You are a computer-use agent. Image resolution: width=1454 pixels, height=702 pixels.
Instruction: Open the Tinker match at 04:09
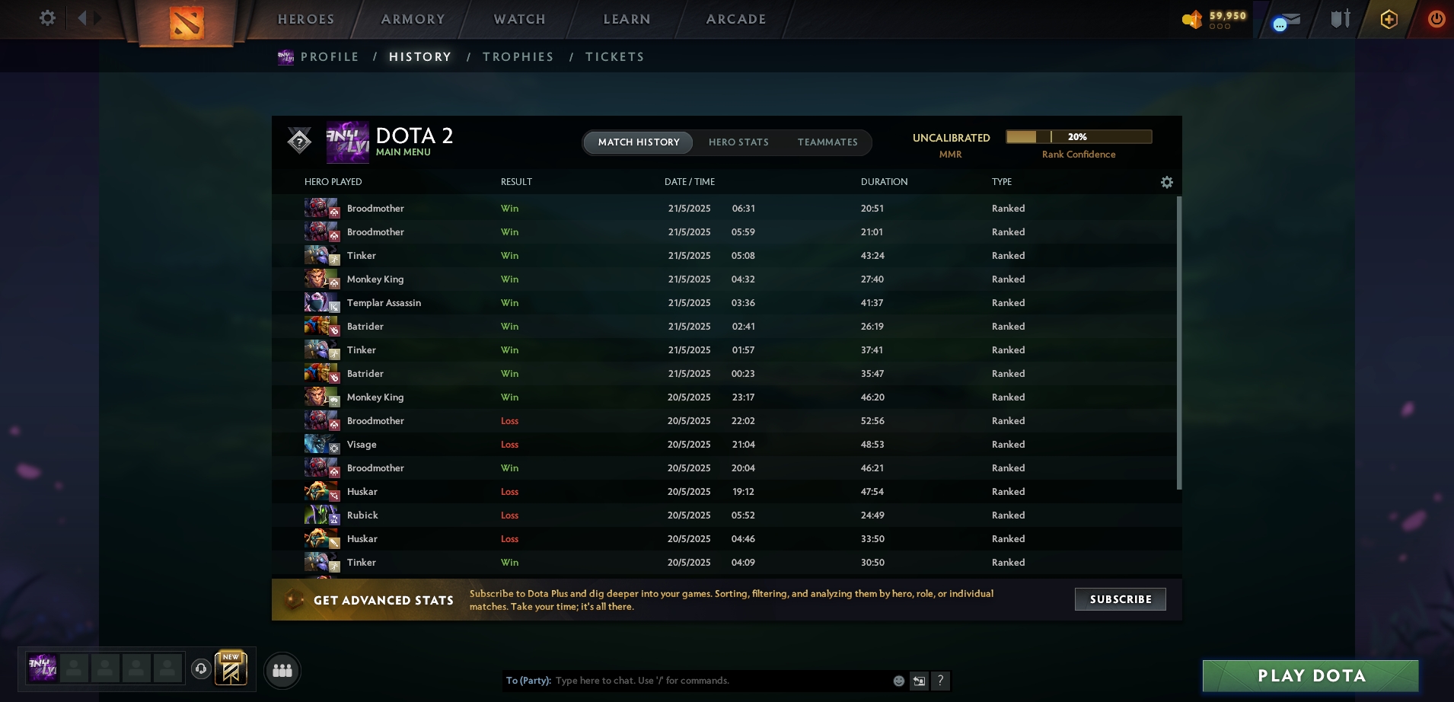pyautogui.click(x=724, y=562)
